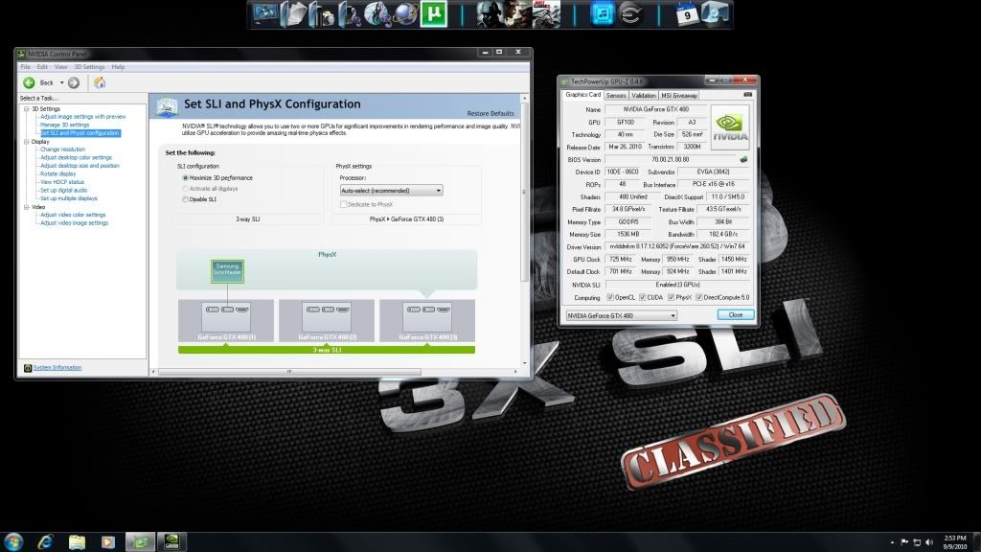Select Maximize 3D performance radio button

pyautogui.click(x=185, y=178)
